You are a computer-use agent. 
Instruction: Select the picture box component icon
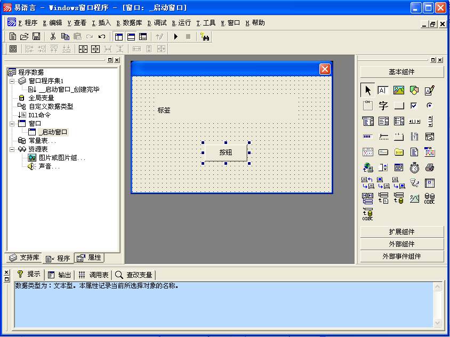point(399,91)
